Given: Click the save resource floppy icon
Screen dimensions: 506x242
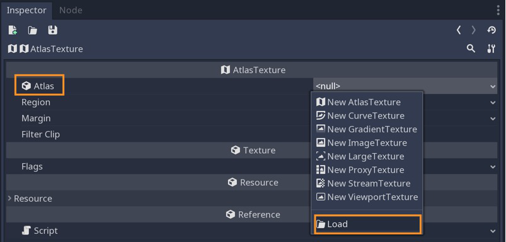Looking at the screenshot, I should [x=52, y=30].
